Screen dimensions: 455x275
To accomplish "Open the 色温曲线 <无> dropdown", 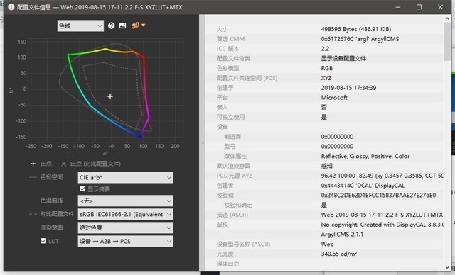I will 125,201.
